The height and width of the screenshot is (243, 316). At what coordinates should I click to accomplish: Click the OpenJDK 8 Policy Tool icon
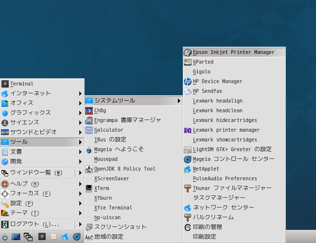pos(89,169)
